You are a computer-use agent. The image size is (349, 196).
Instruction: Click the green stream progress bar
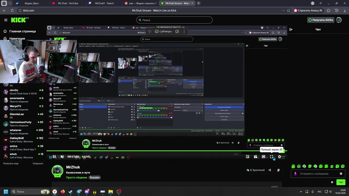(167, 151)
